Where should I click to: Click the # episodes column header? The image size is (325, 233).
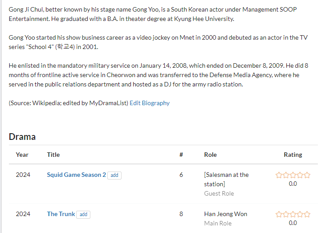point(181,155)
